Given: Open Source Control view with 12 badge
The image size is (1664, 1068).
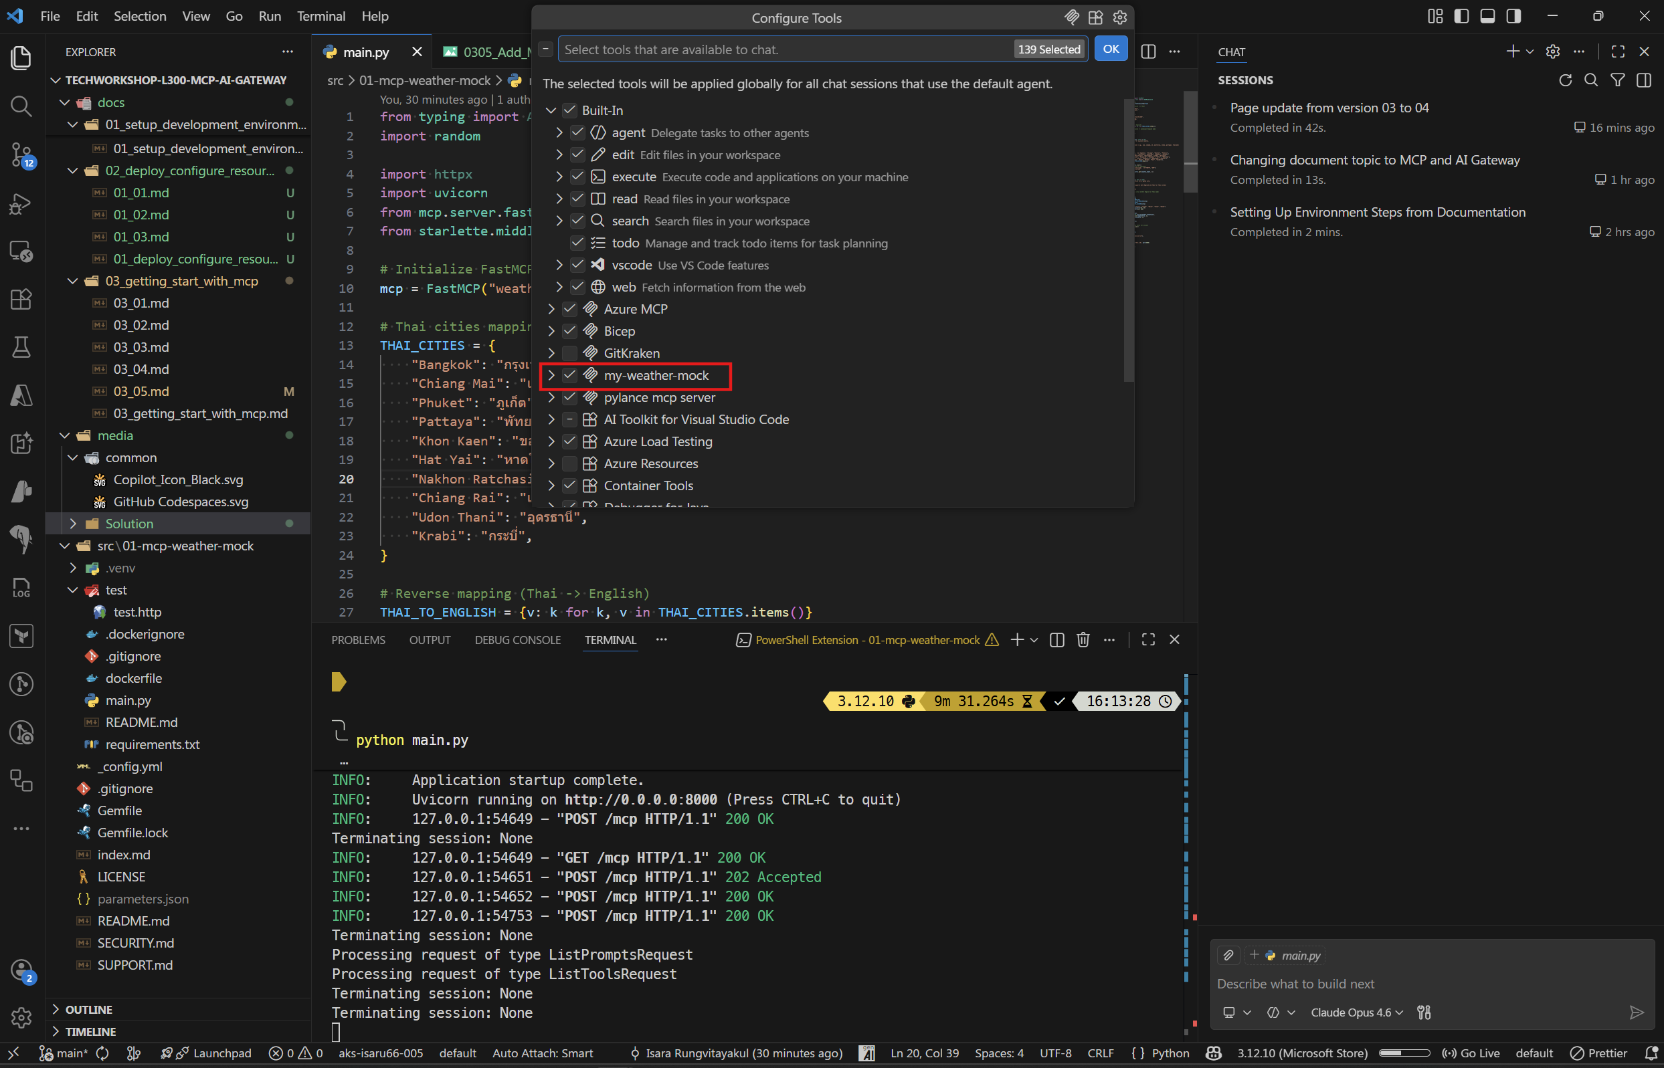Looking at the screenshot, I should click(21, 154).
